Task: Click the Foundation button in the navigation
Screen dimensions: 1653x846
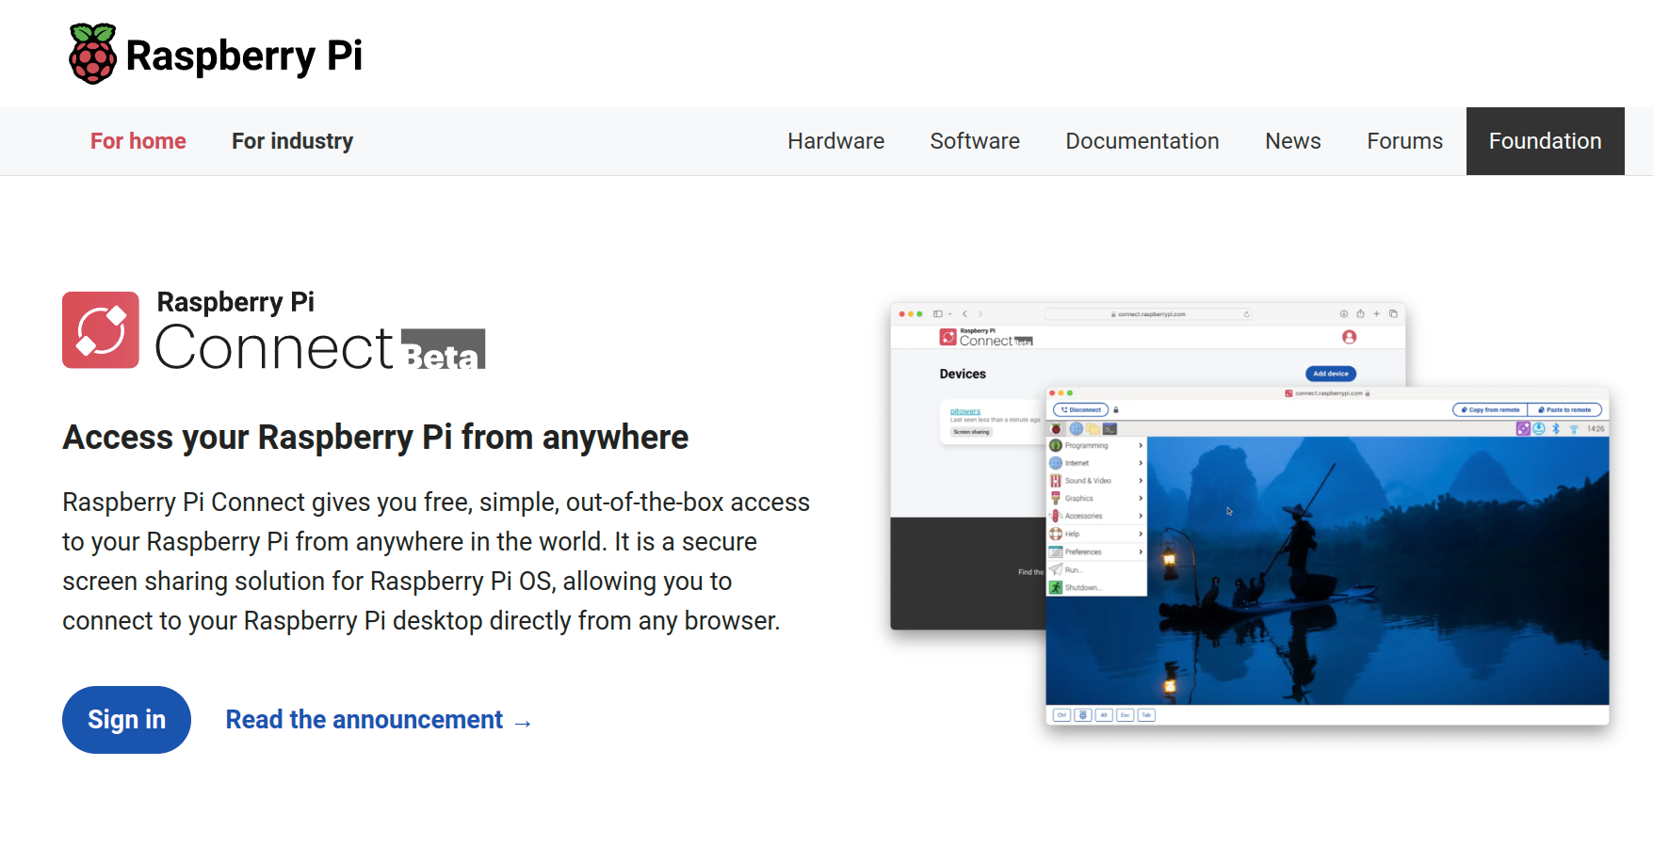Action: [1546, 141]
